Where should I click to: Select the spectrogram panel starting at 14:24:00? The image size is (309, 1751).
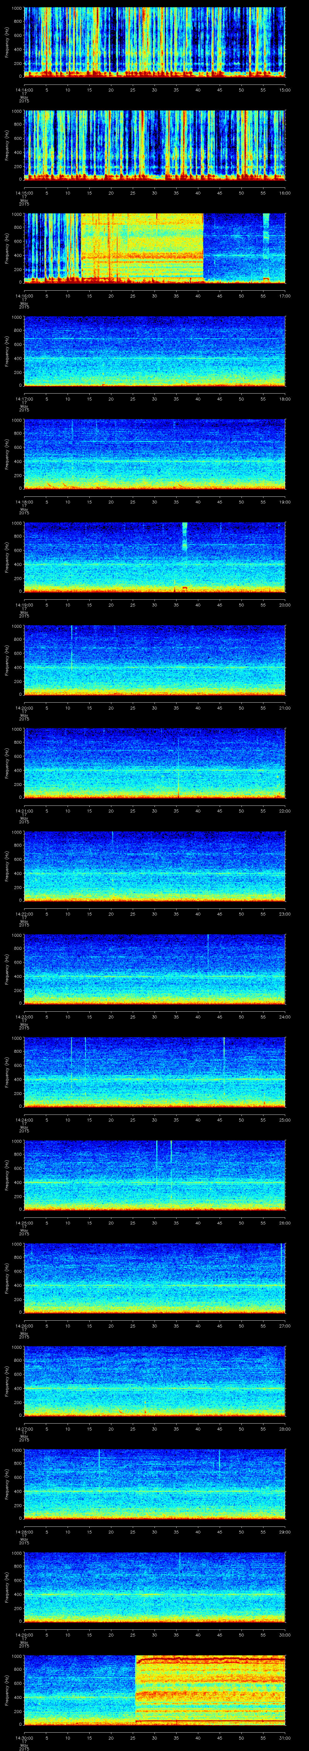(x=154, y=1072)
